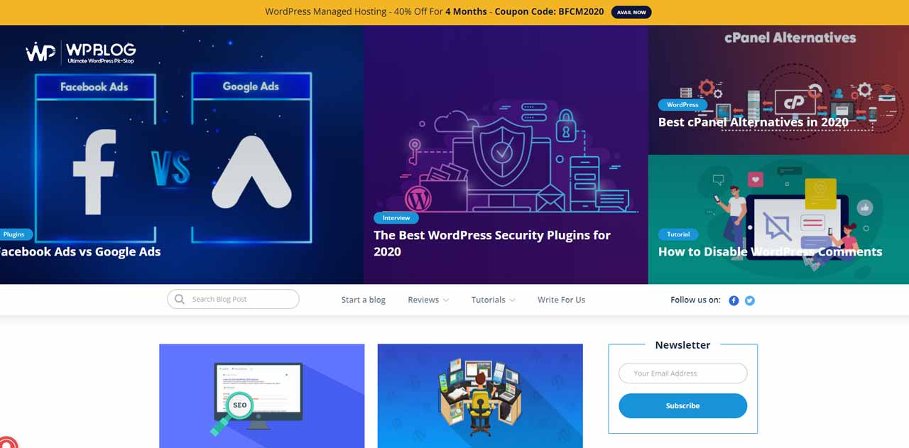Click the WPBlog logo
Viewport: 909px width, 448px height.
80,53
